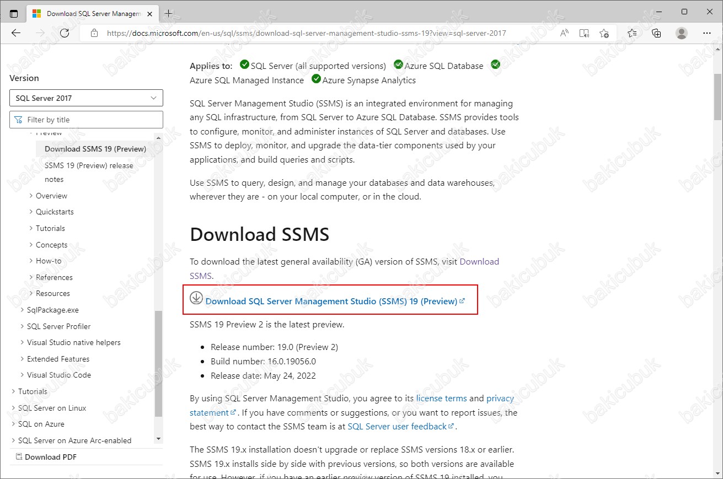
Task: Expand Visual Studio Code node
Action: [59, 375]
